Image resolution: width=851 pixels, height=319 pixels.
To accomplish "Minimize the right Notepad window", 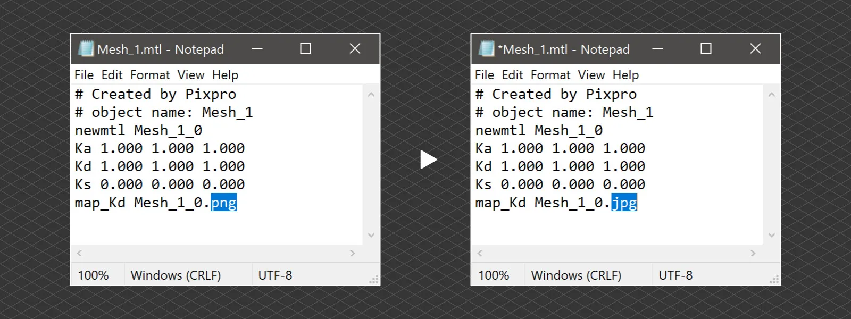I will [658, 49].
